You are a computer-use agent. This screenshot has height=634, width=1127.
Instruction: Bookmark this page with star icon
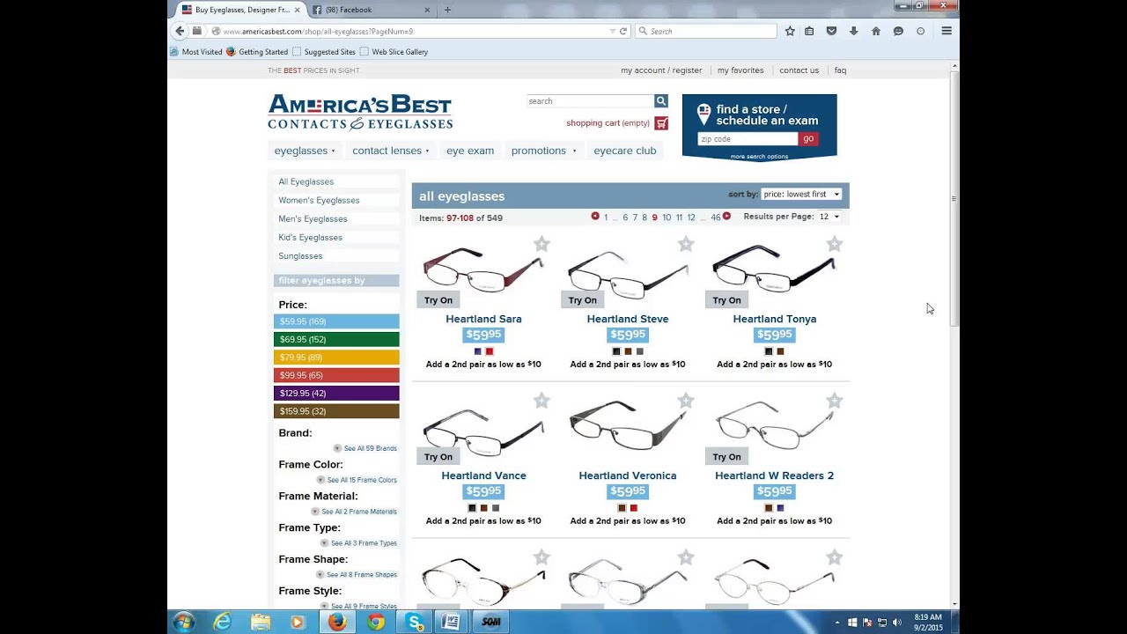pyautogui.click(x=790, y=31)
